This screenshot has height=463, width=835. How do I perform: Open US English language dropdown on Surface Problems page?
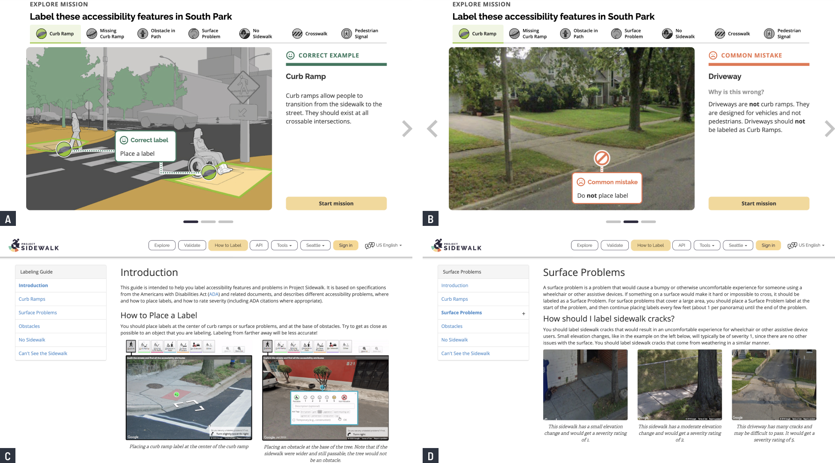pyautogui.click(x=806, y=246)
